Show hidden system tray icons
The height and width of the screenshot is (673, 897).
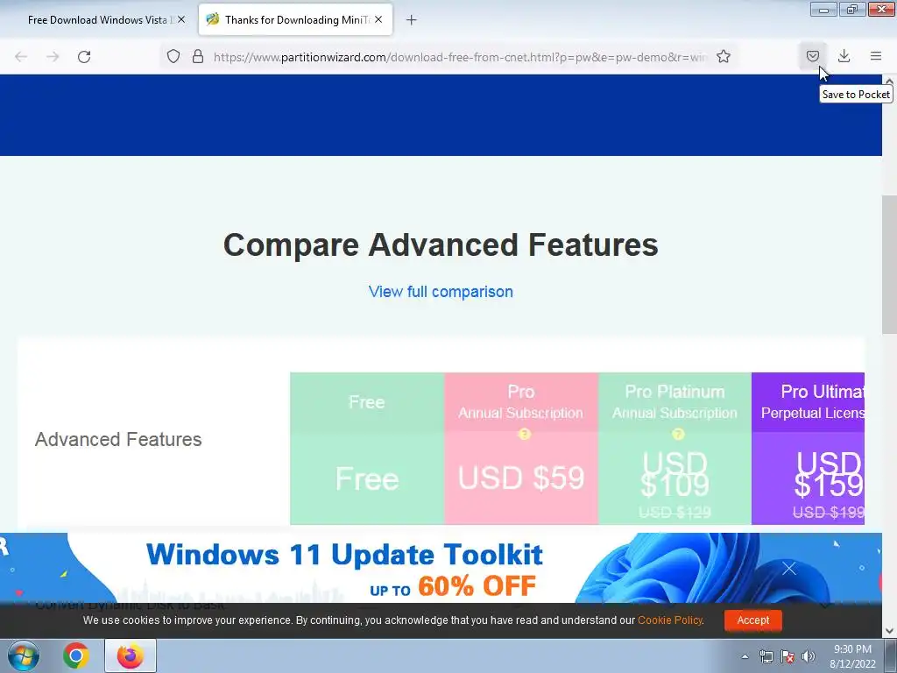click(x=745, y=656)
